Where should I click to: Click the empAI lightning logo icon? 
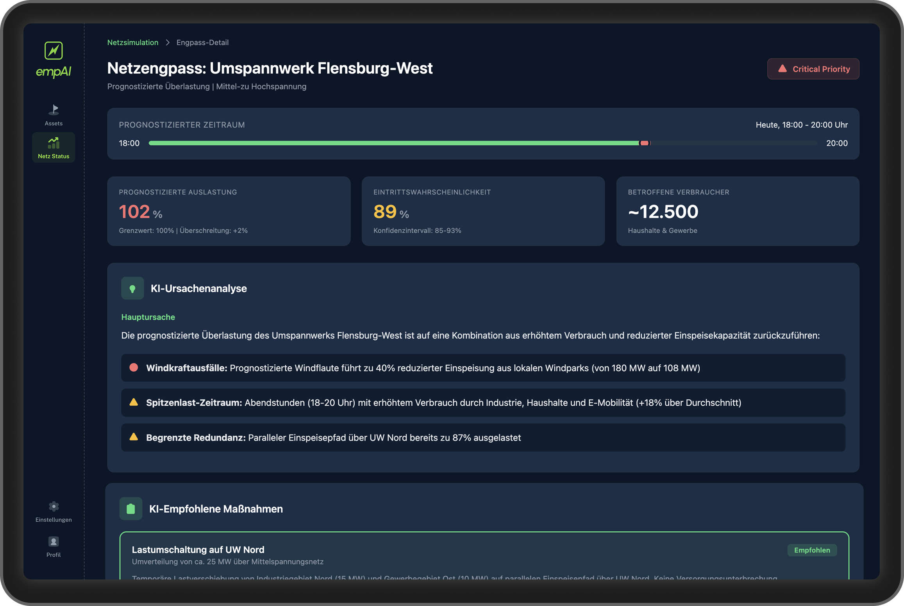[x=54, y=51]
